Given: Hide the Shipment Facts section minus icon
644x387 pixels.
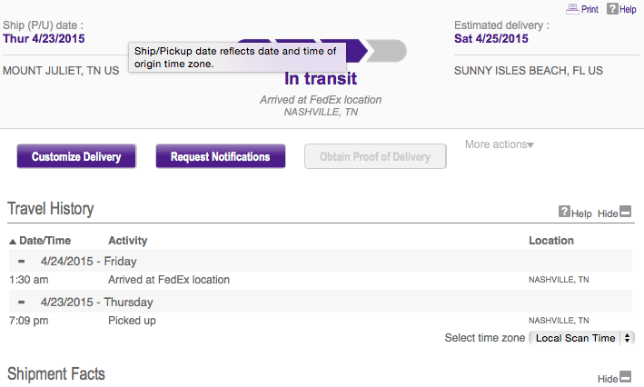Looking at the screenshot, I should pos(625,376).
